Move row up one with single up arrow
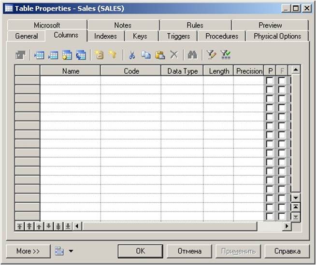 [x=39, y=226]
